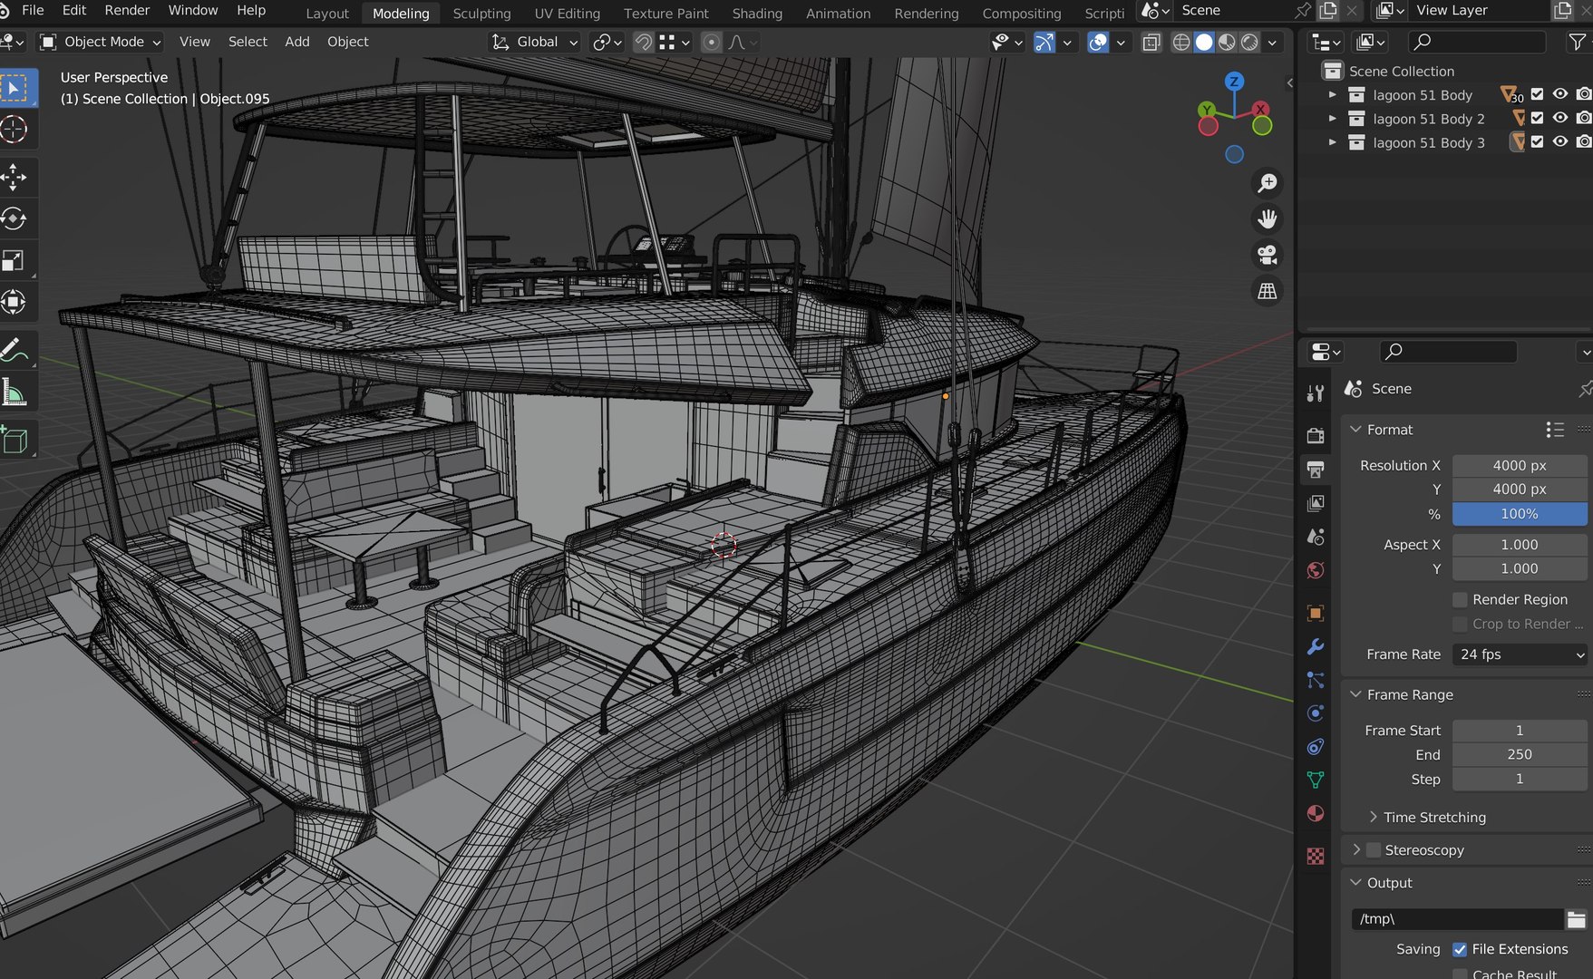
Task: Hide lagoon 51 Body 3 with eye icon
Action: [x=1560, y=141]
